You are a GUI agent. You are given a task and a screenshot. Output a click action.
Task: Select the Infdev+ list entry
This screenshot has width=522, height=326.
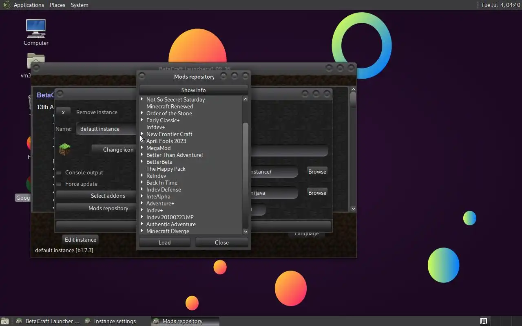point(156,127)
